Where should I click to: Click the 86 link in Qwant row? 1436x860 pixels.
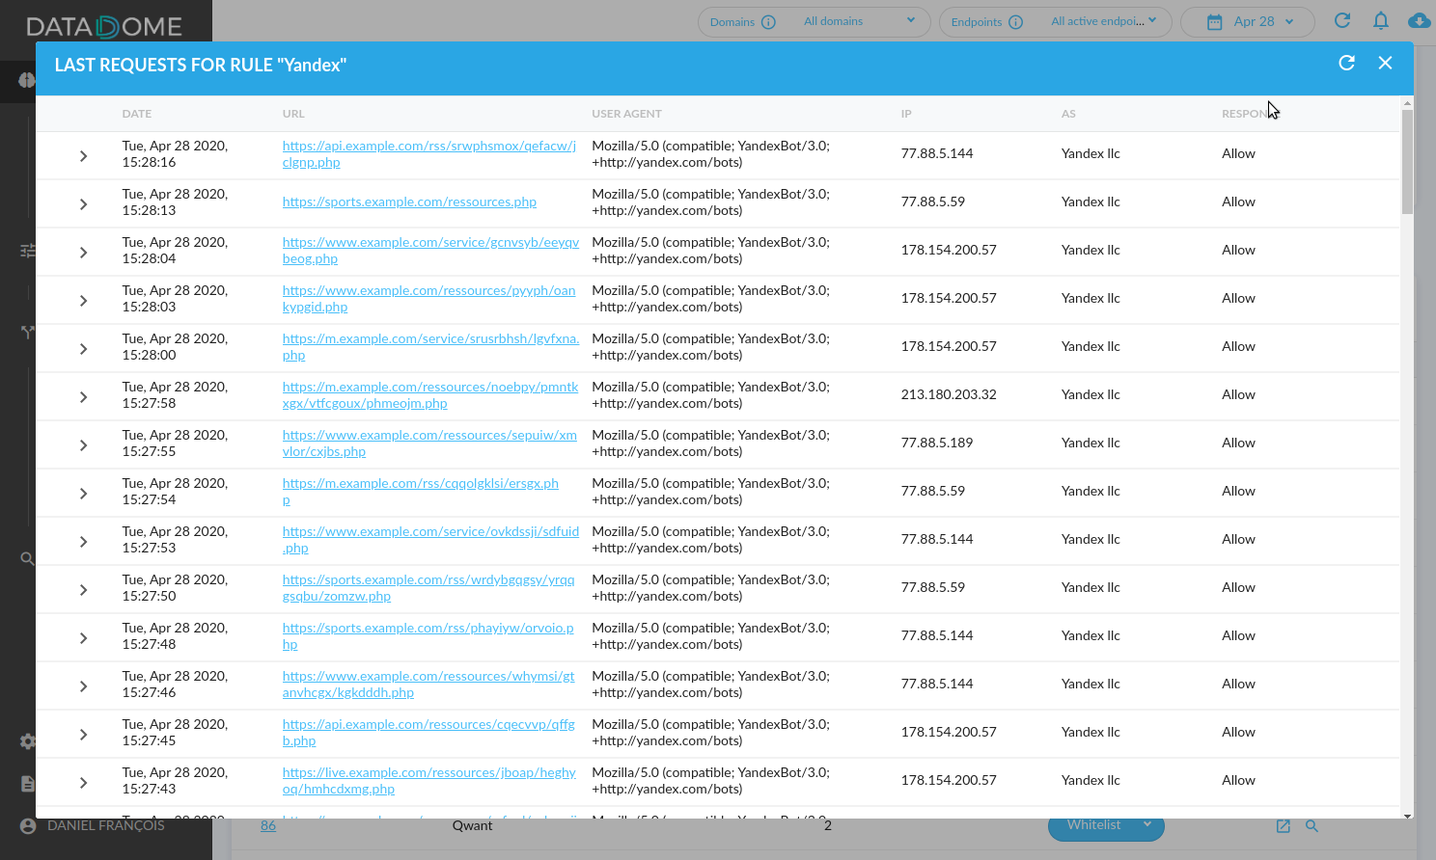pos(268,826)
